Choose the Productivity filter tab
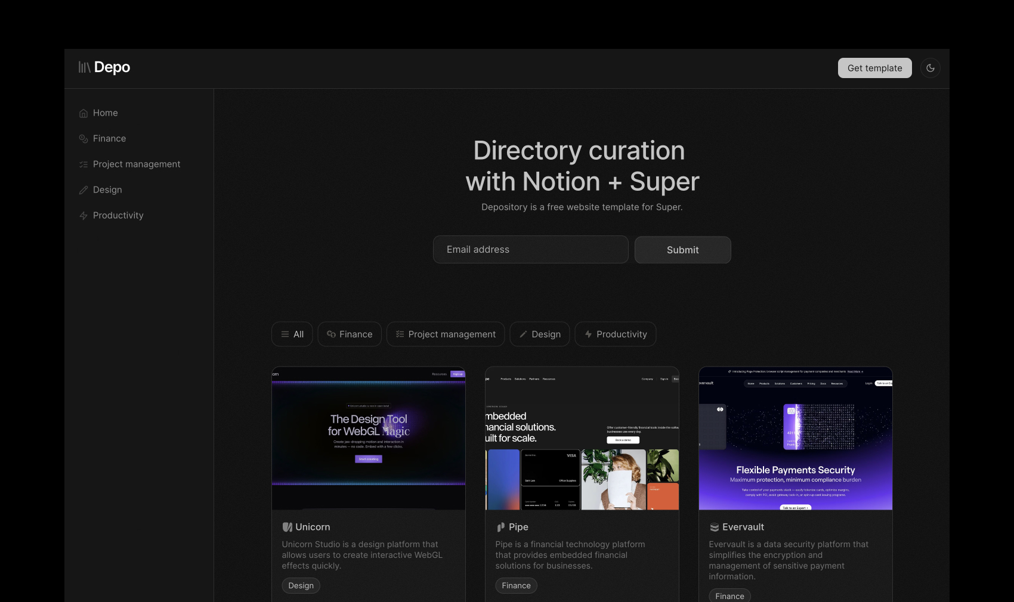This screenshot has height=602, width=1014. [x=615, y=334]
